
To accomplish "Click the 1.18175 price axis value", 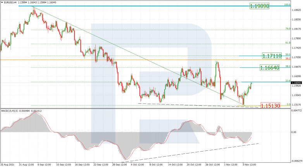I will click(x=297, y=29).
